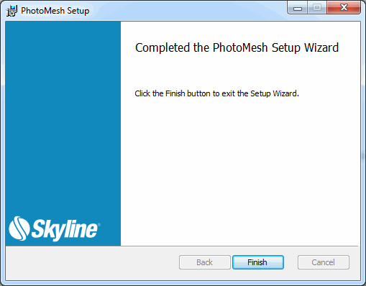Click the Skyline globe logo icon
Viewport: 366px width, 286px height.
19,229
